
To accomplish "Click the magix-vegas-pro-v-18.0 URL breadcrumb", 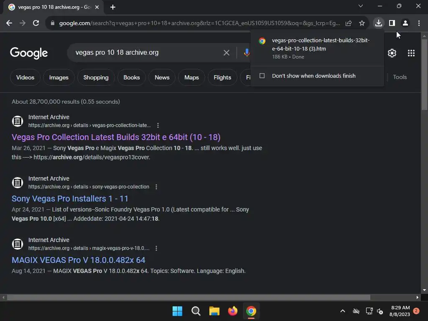I will click(89, 248).
